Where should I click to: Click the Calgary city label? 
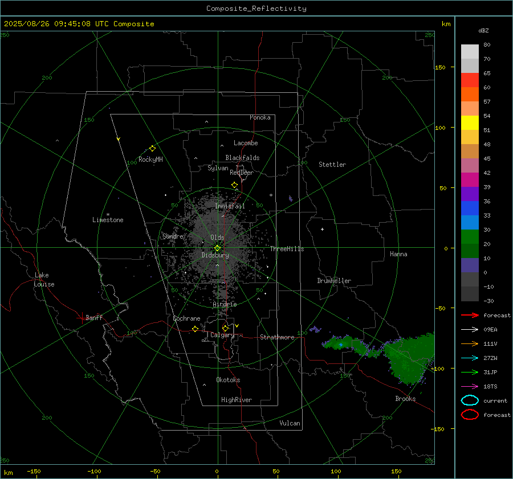[x=222, y=335]
